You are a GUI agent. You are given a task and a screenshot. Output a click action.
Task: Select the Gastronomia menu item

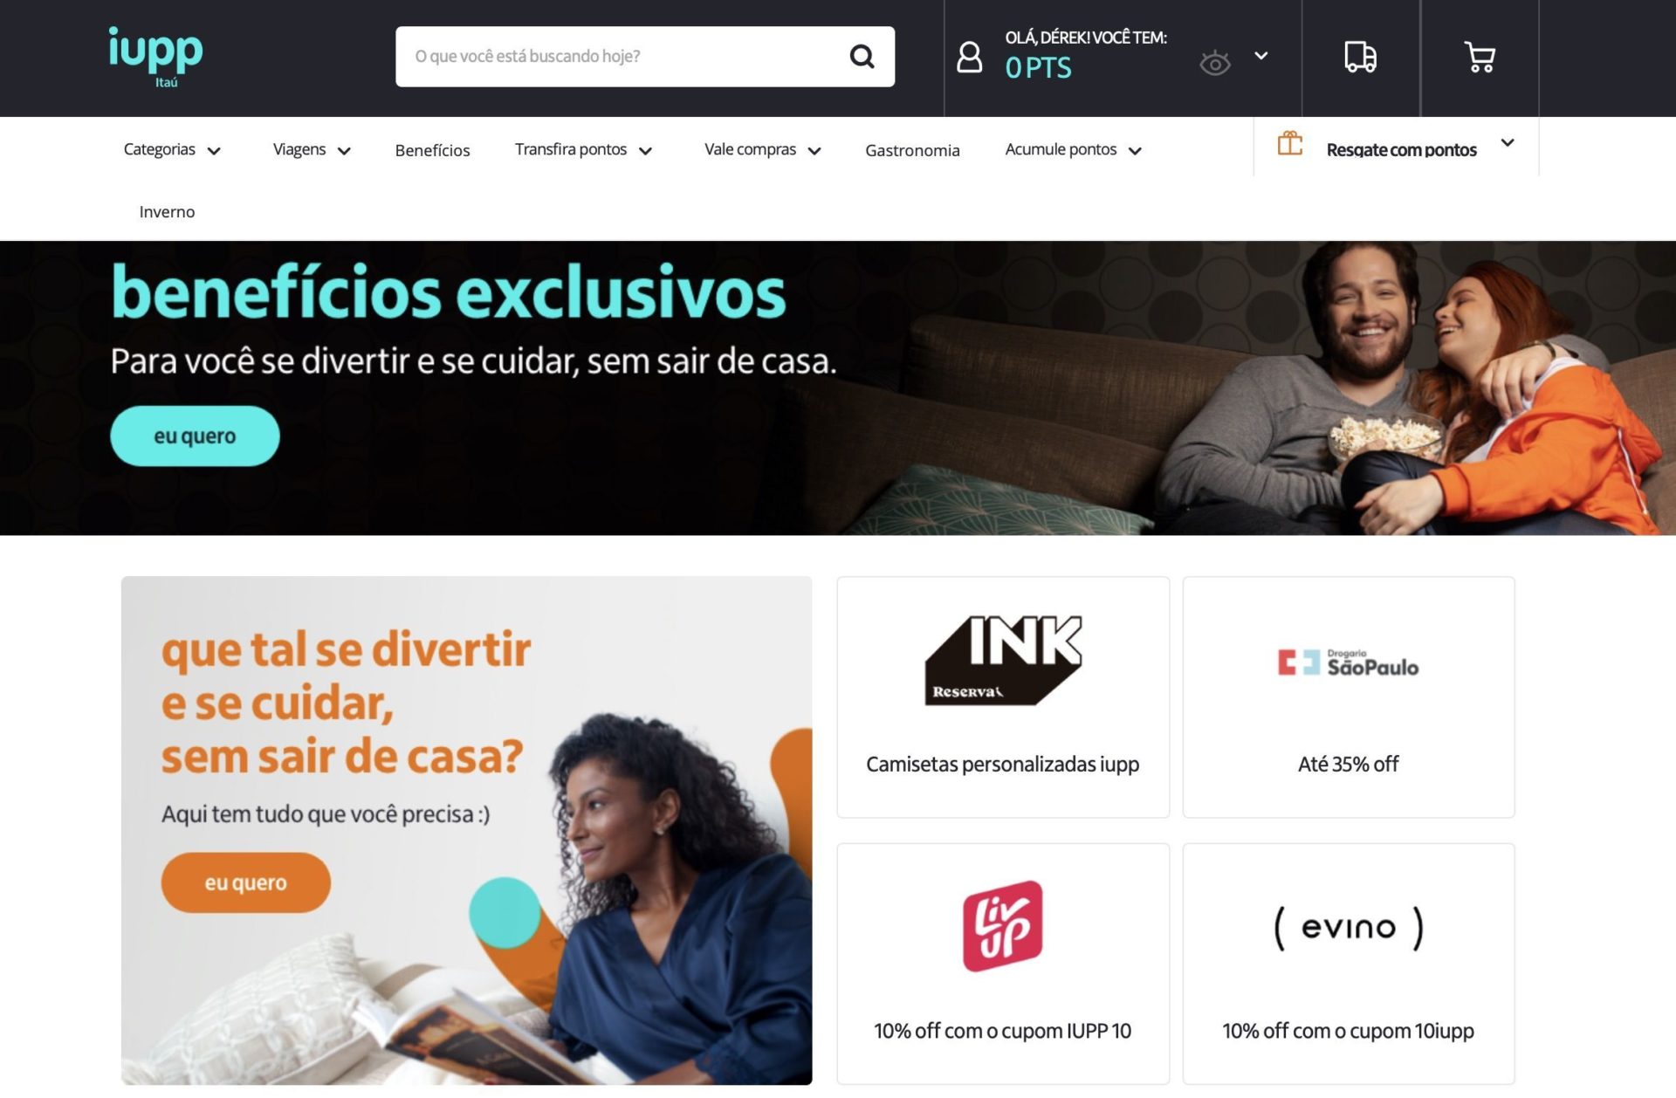click(x=912, y=150)
